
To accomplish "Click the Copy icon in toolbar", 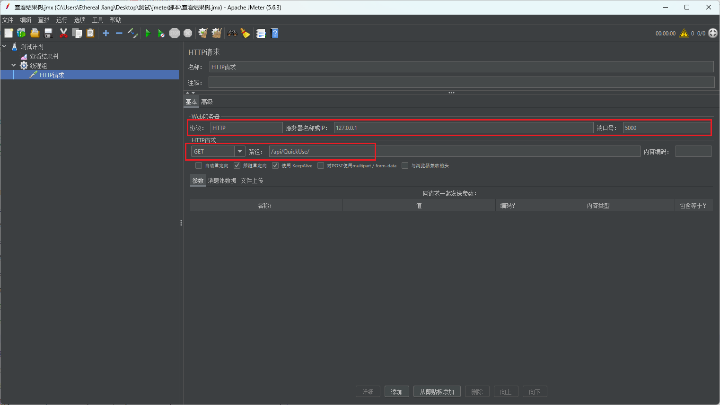I will click(77, 33).
